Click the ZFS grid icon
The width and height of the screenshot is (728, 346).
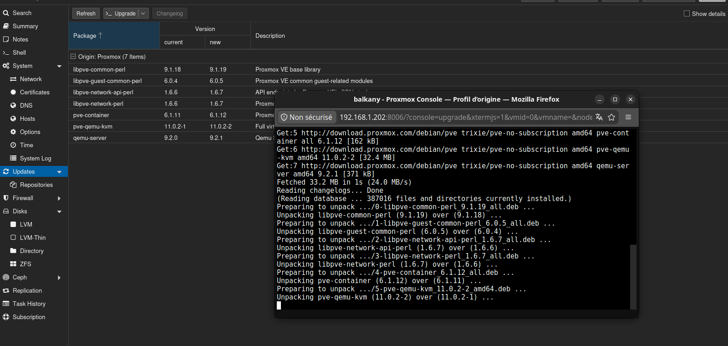pyautogui.click(x=13, y=264)
